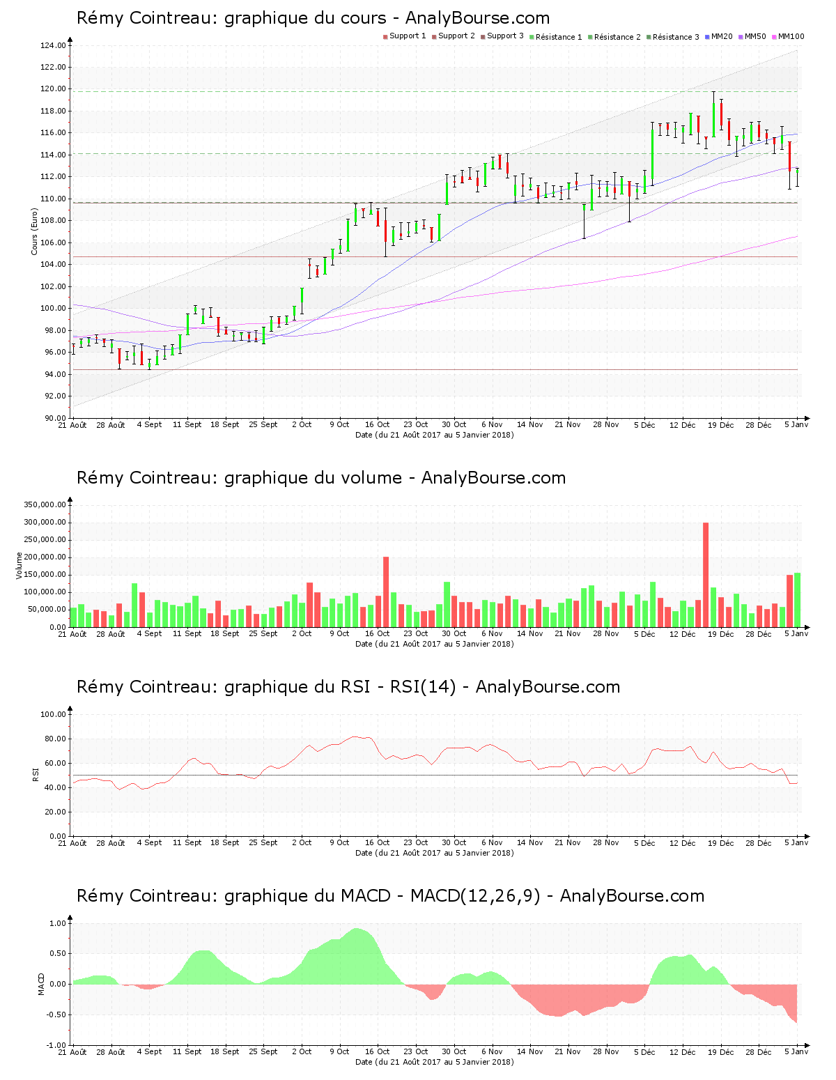
Task: Click the date range caption under price chart
Action: tap(435, 435)
